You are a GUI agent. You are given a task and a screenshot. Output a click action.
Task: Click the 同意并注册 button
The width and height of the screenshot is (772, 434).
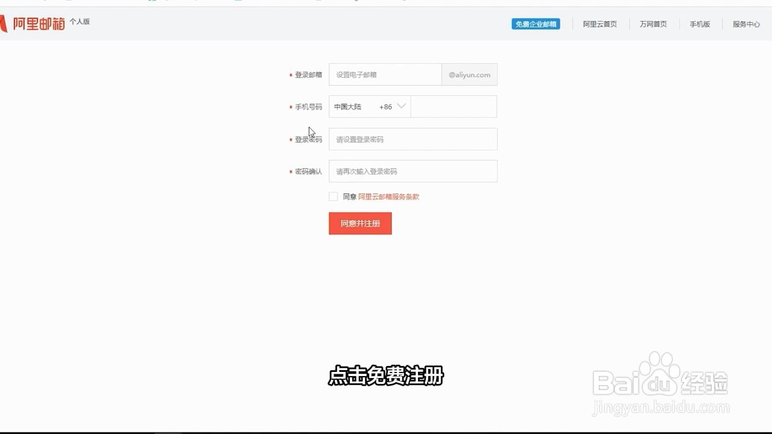(360, 224)
